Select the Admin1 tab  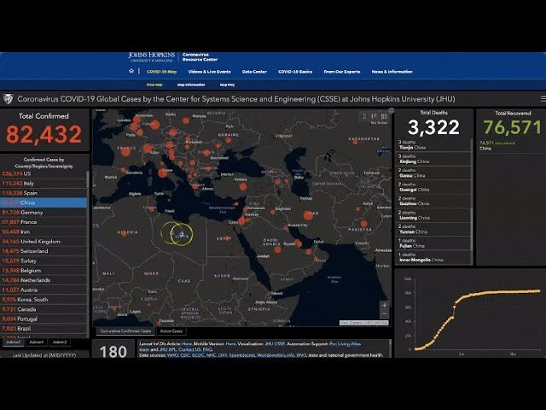(36, 343)
